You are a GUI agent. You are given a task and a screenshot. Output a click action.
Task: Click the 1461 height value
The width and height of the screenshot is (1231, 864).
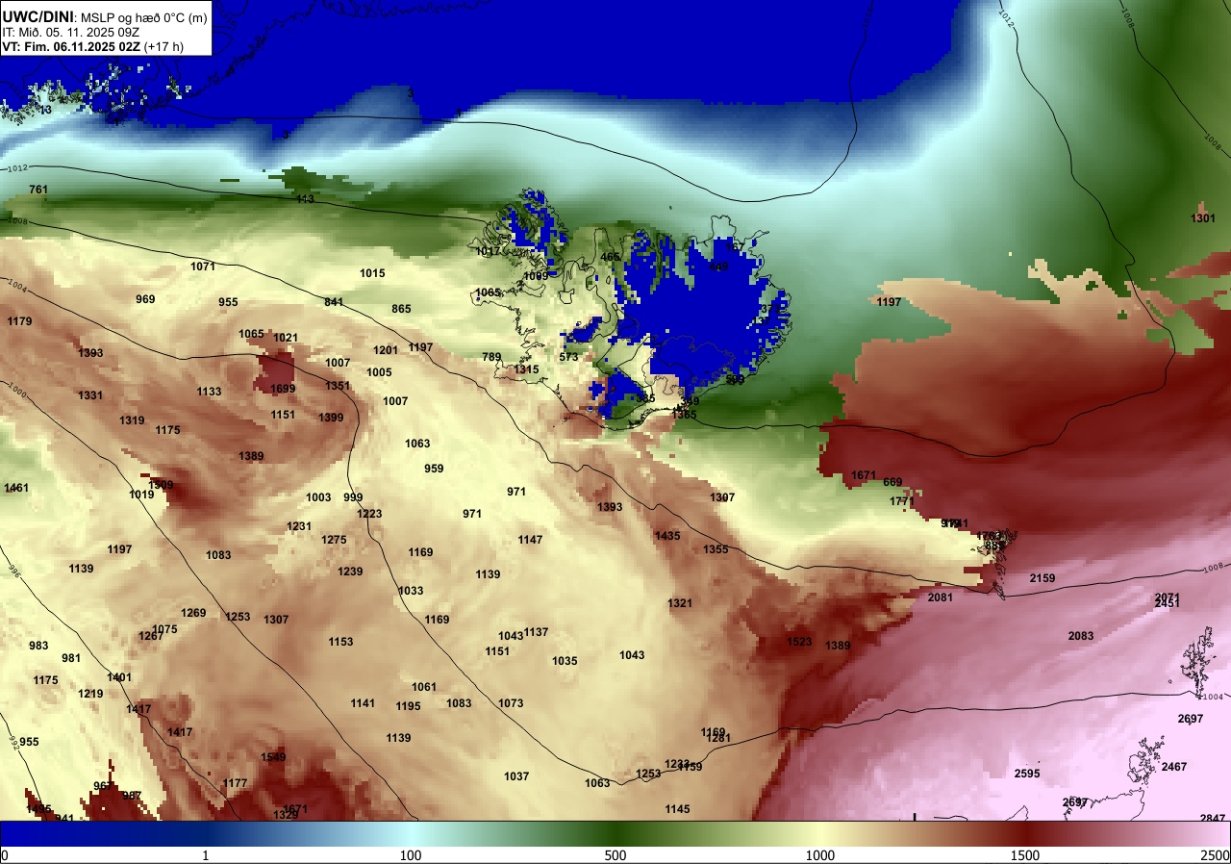point(16,488)
